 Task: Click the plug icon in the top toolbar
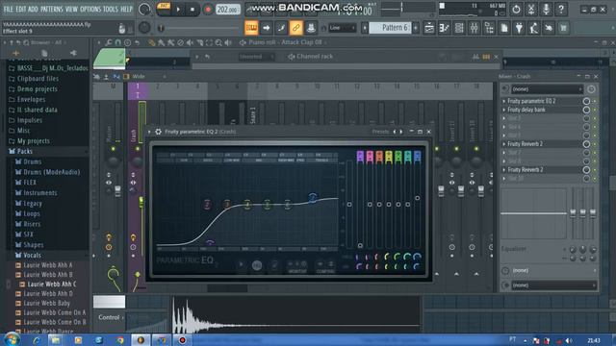(x=519, y=28)
